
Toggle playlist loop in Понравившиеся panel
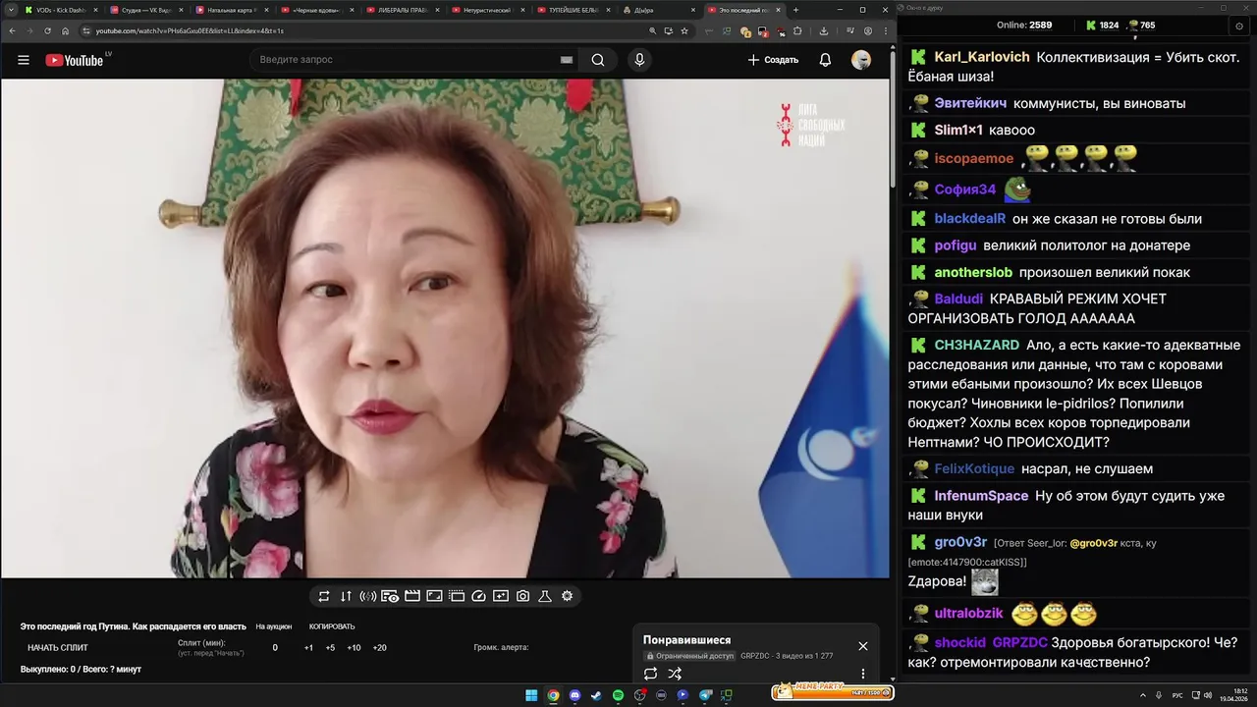pos(650,674)
